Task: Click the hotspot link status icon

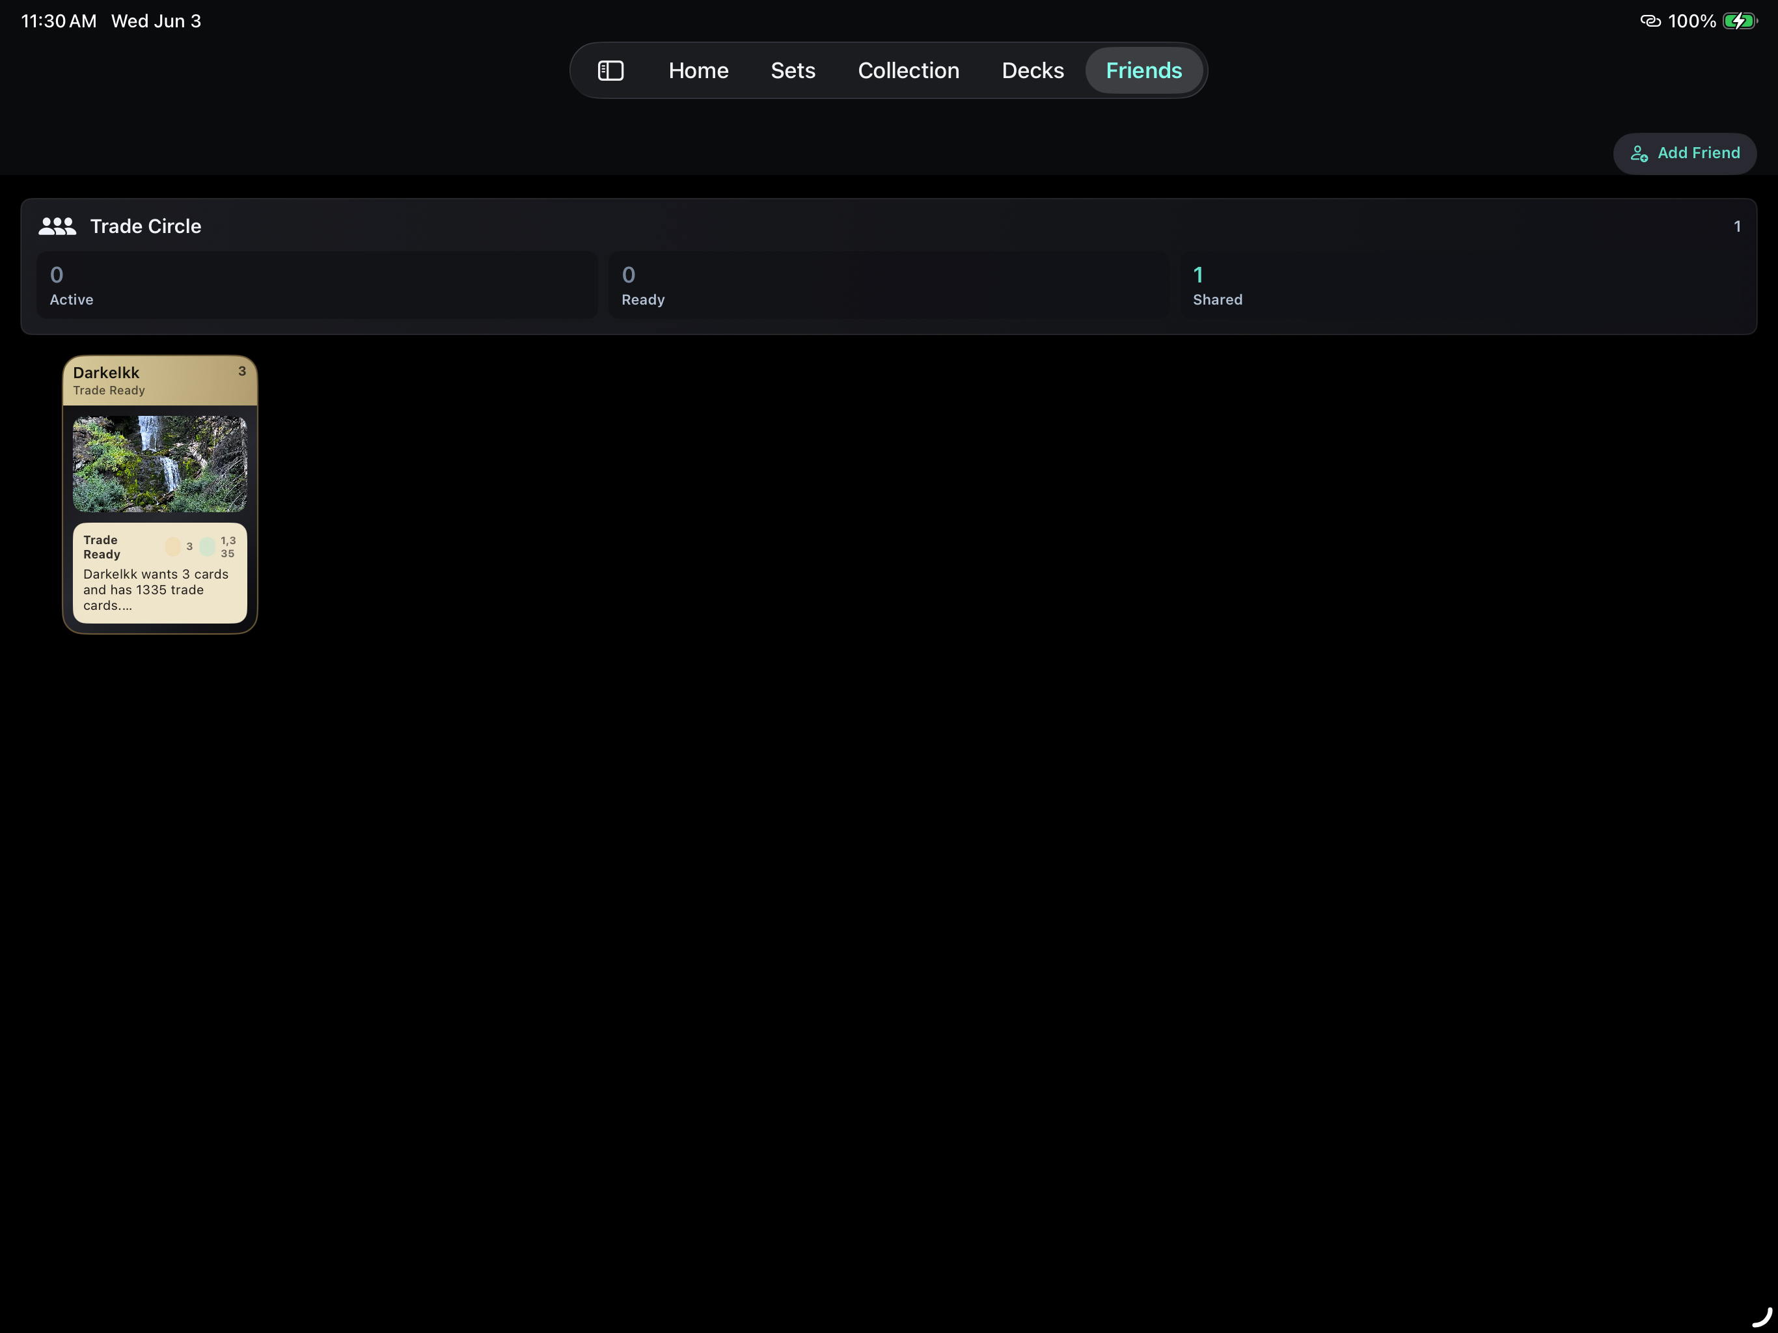Action: tap(1650, 21)
